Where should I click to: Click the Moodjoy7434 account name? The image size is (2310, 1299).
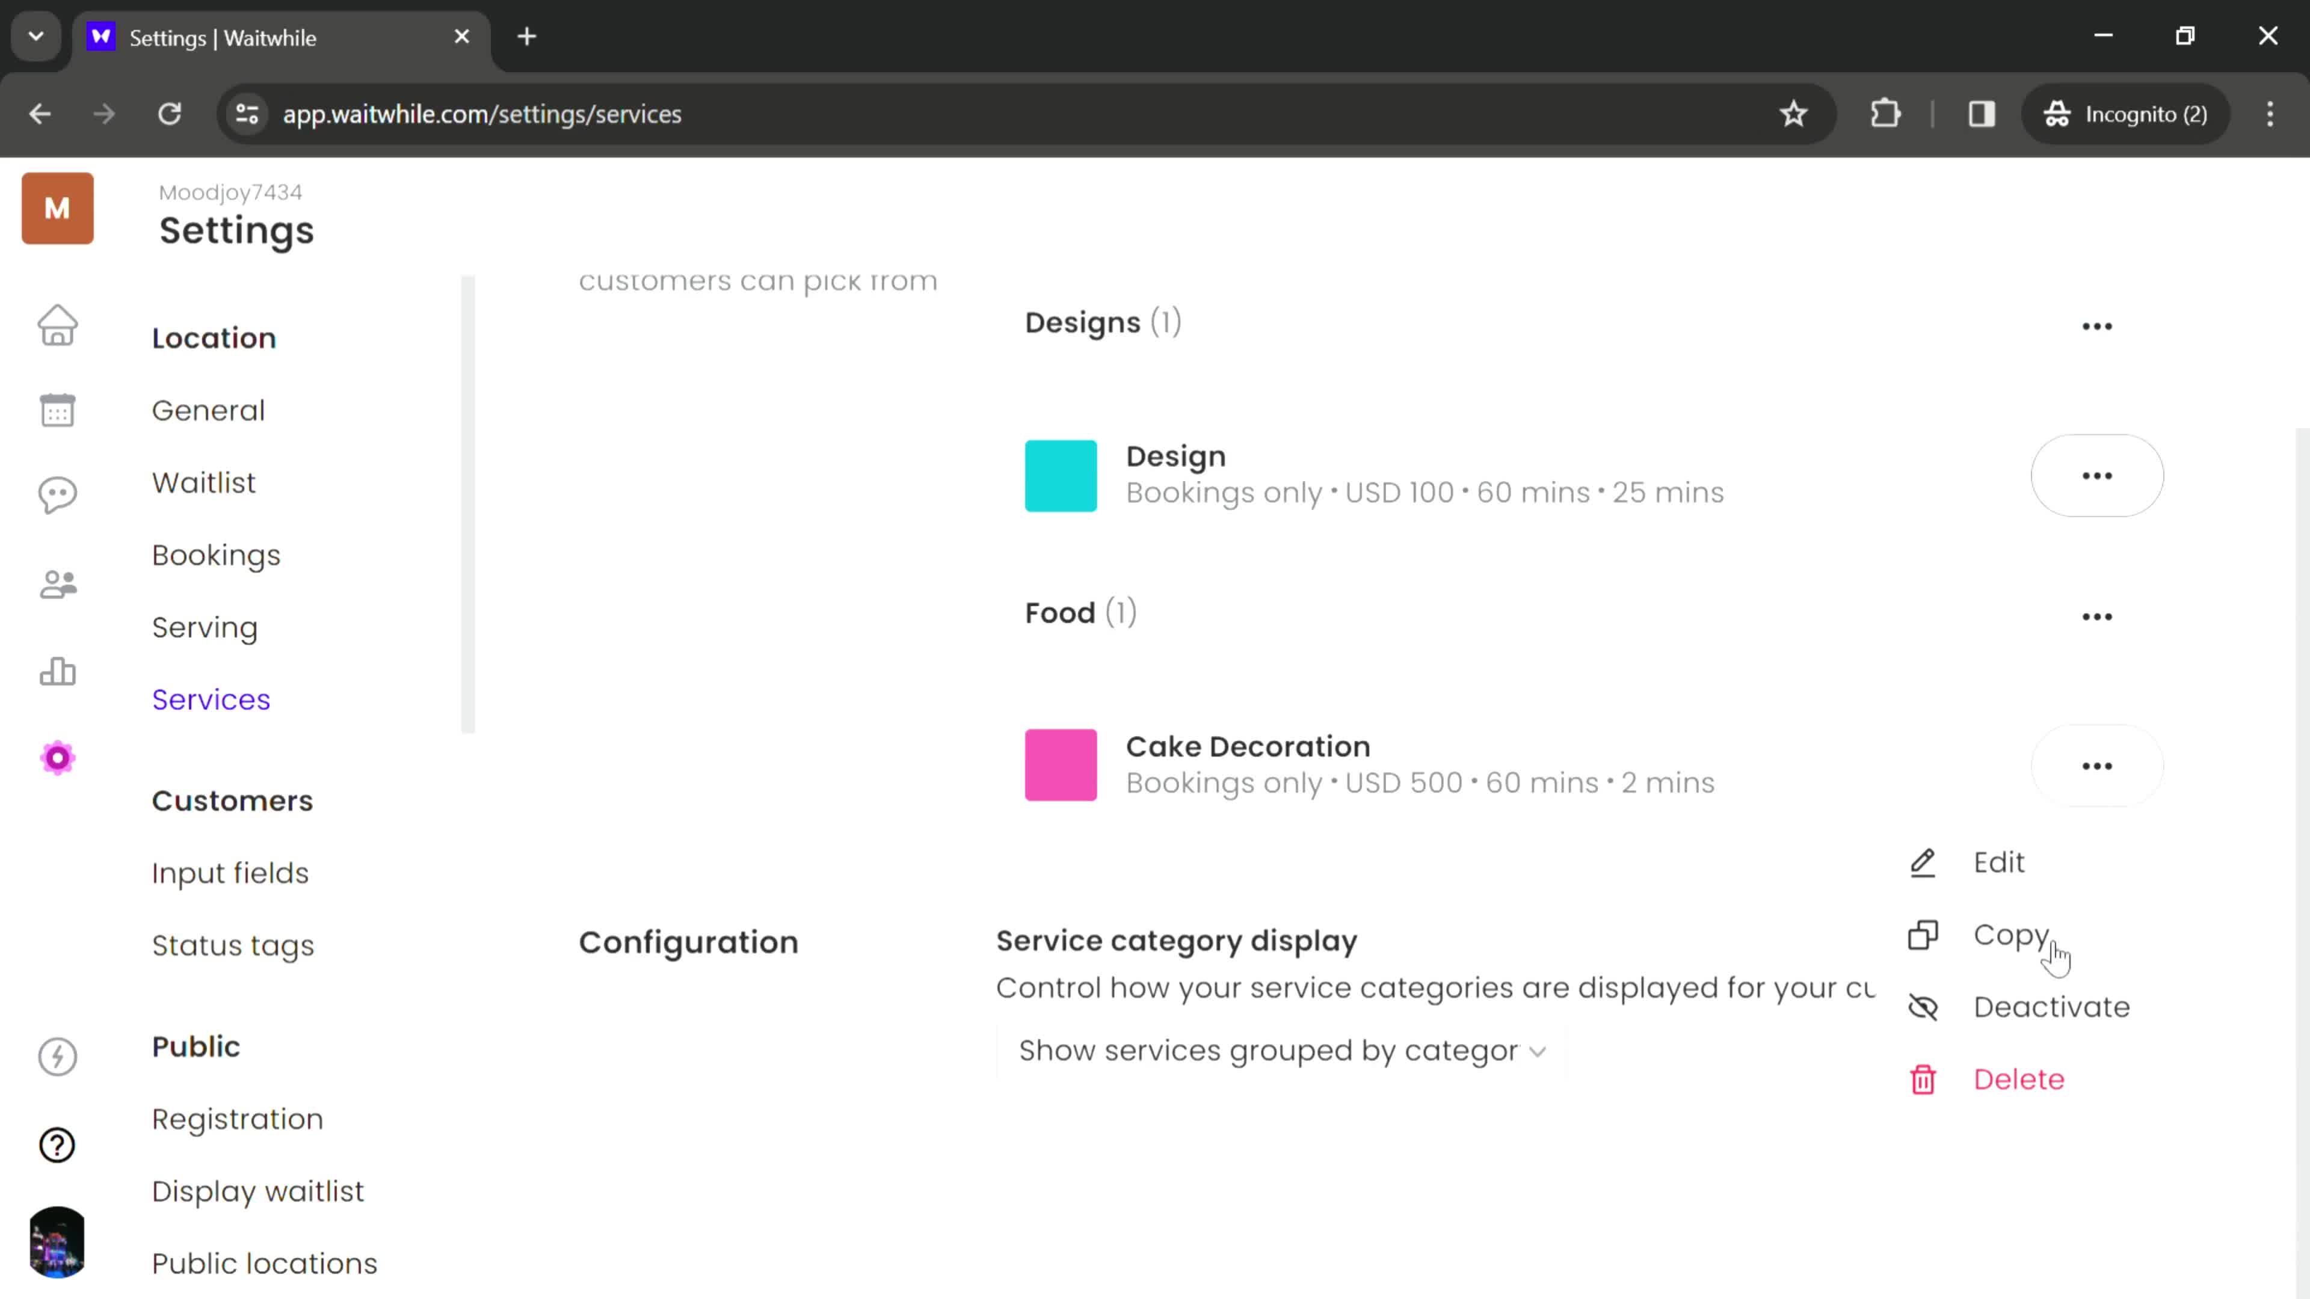[x=230, y=192]
